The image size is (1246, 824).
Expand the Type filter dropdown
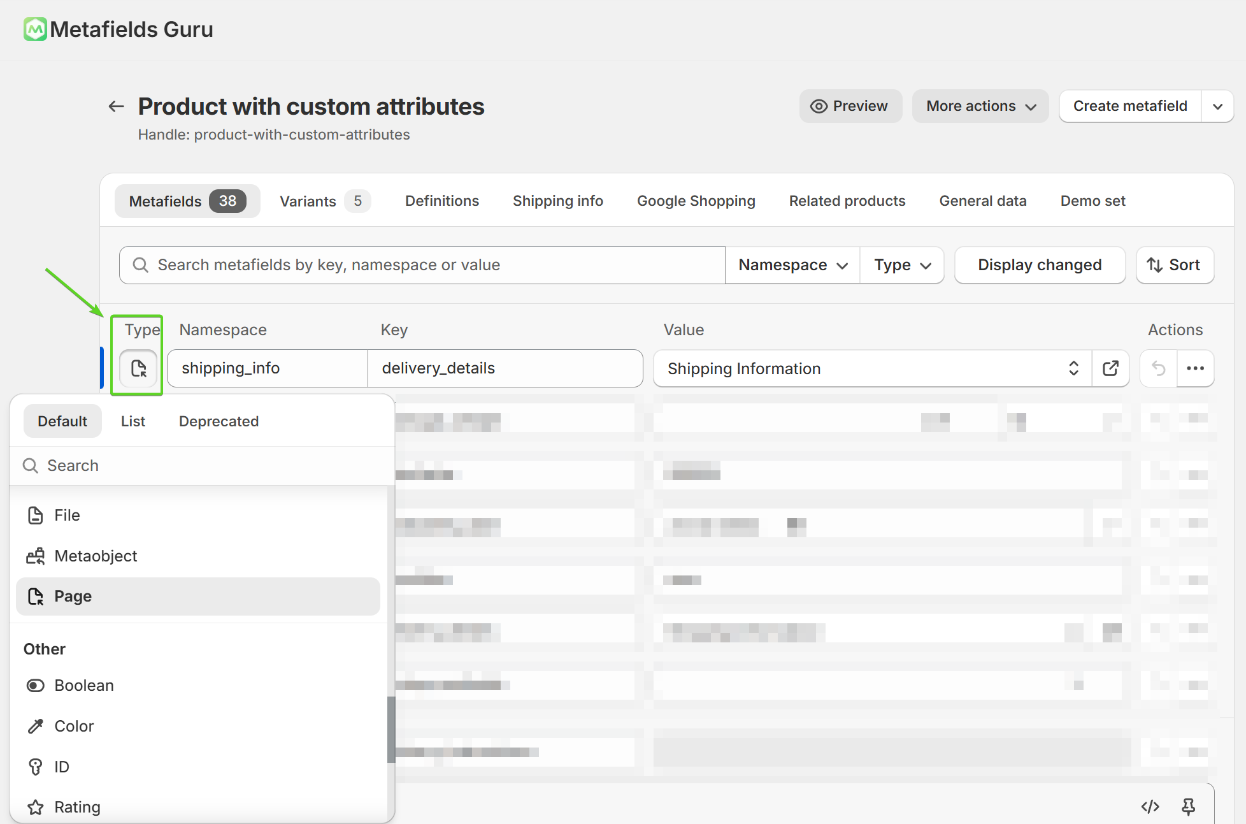click(x=902, y=265)
